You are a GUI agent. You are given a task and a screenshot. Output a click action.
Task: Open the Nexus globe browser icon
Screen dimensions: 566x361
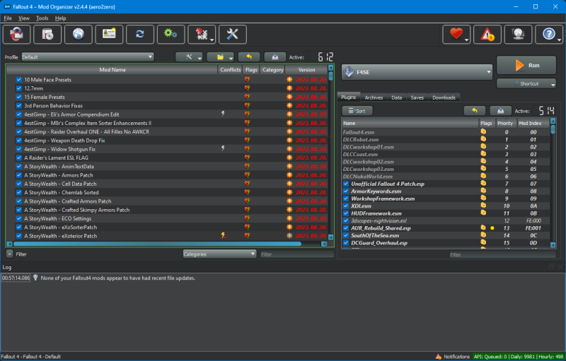click(79, 34)
